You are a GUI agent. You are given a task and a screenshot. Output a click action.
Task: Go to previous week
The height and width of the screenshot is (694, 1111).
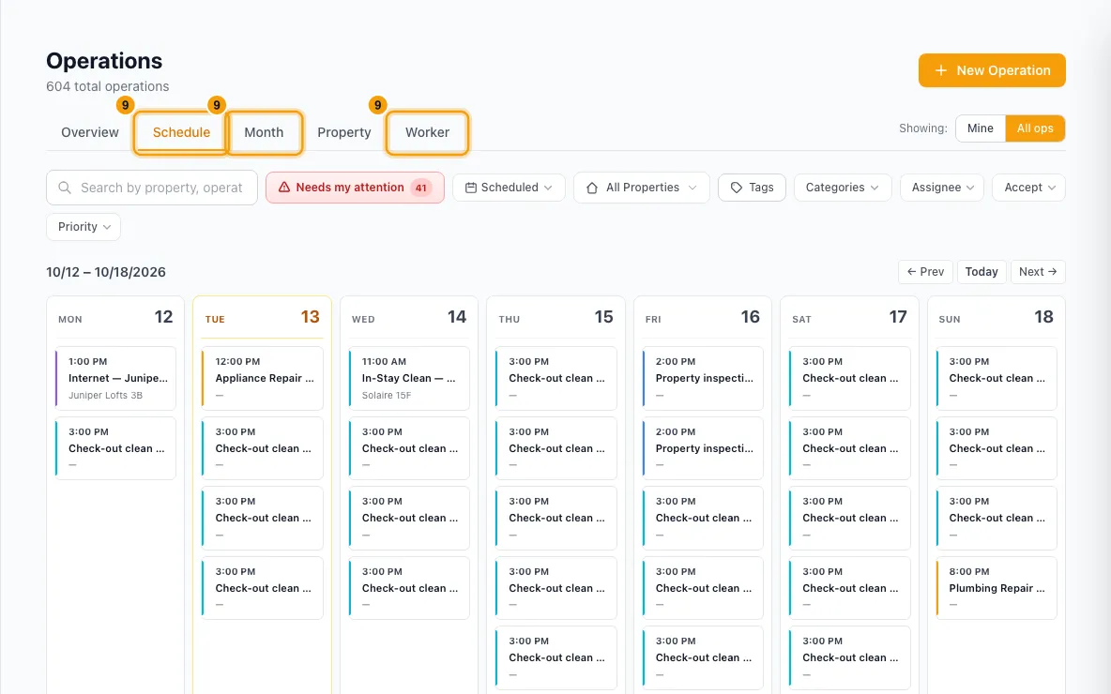pyautogui.click(x=925, y=271)
